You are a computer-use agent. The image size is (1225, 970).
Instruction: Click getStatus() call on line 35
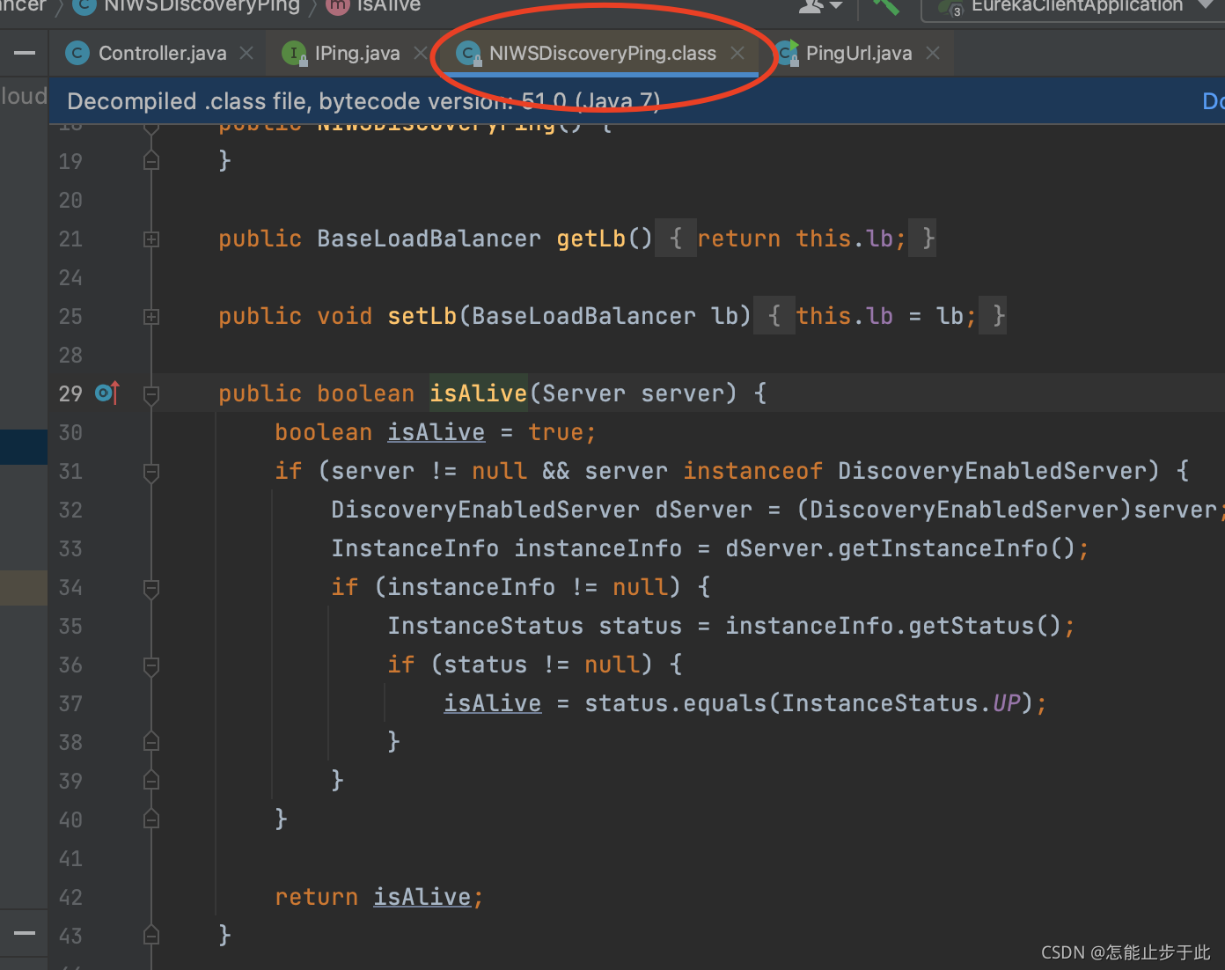[x=985, y=626]
